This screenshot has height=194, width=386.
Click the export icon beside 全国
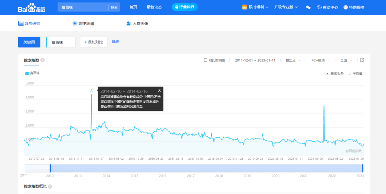pos(362,60)
